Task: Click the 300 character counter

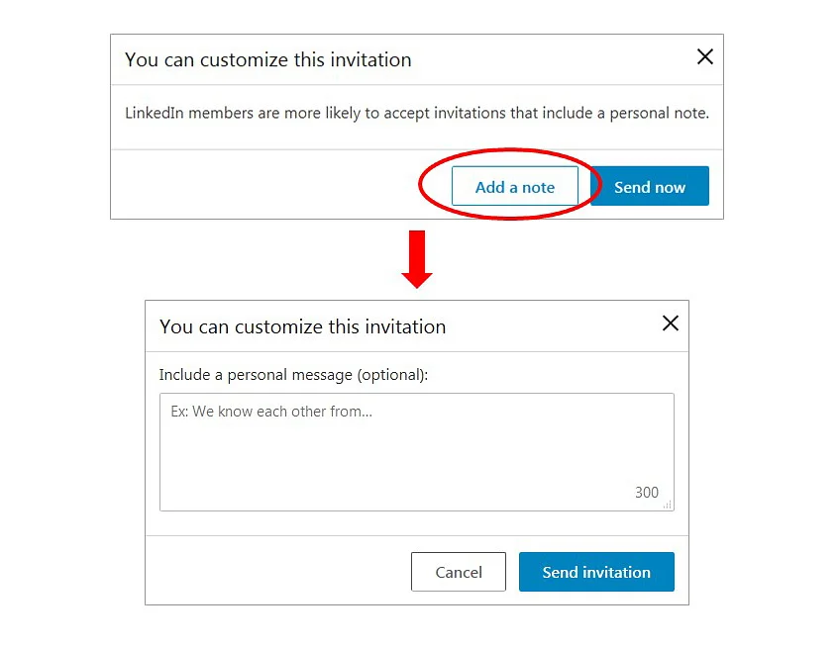Action: [647, 493]
